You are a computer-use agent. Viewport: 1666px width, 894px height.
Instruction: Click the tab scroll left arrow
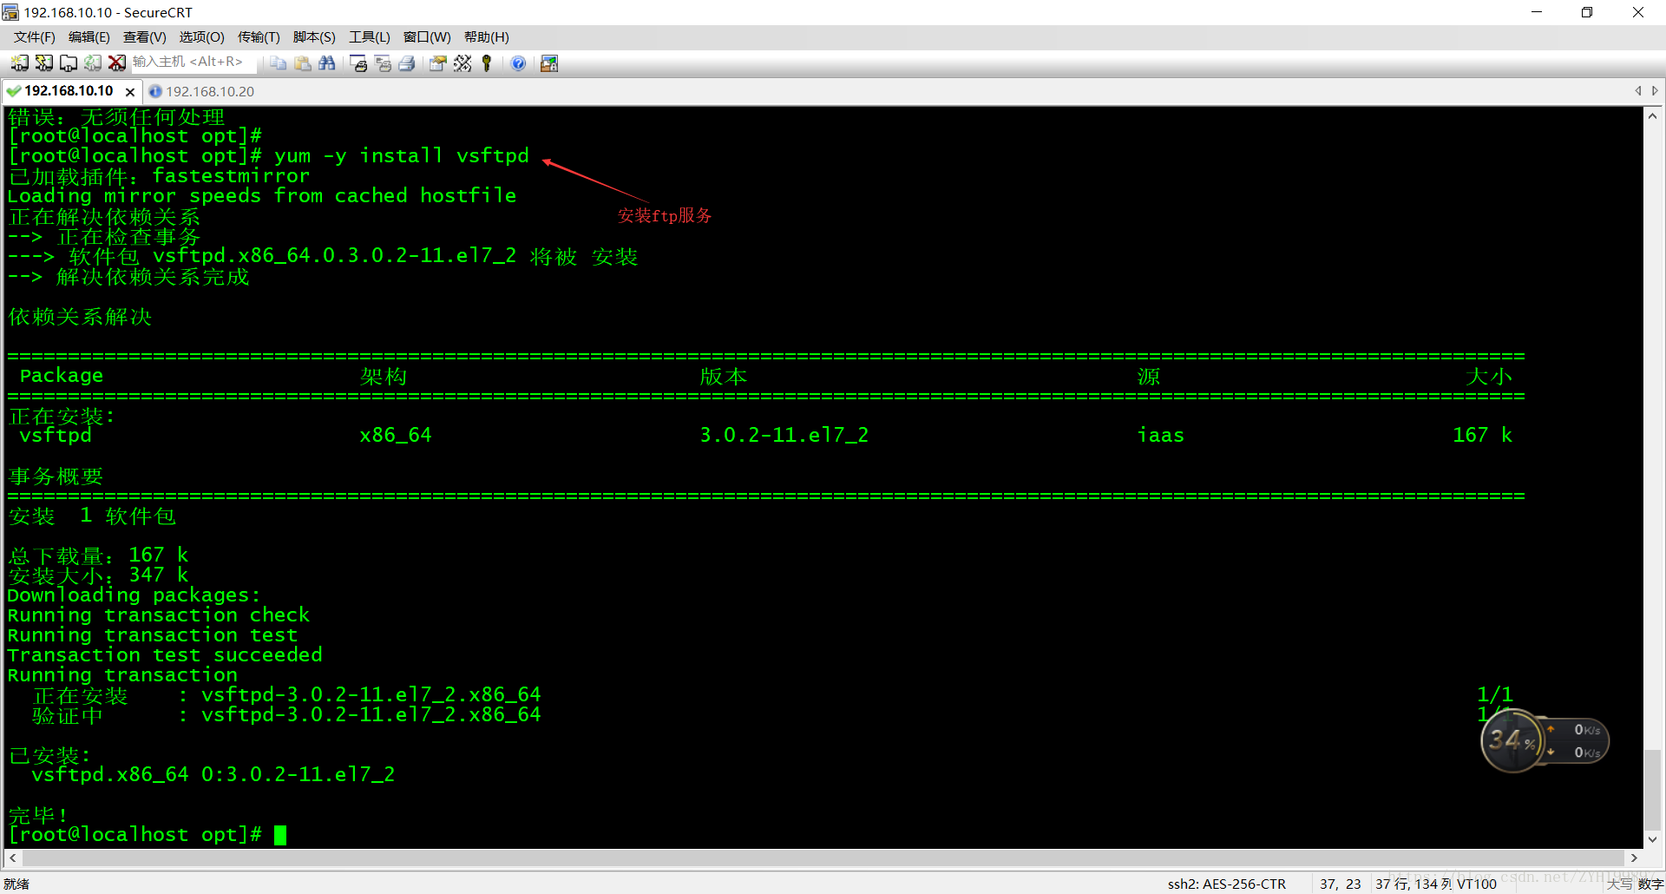[x=1638, y=90]
